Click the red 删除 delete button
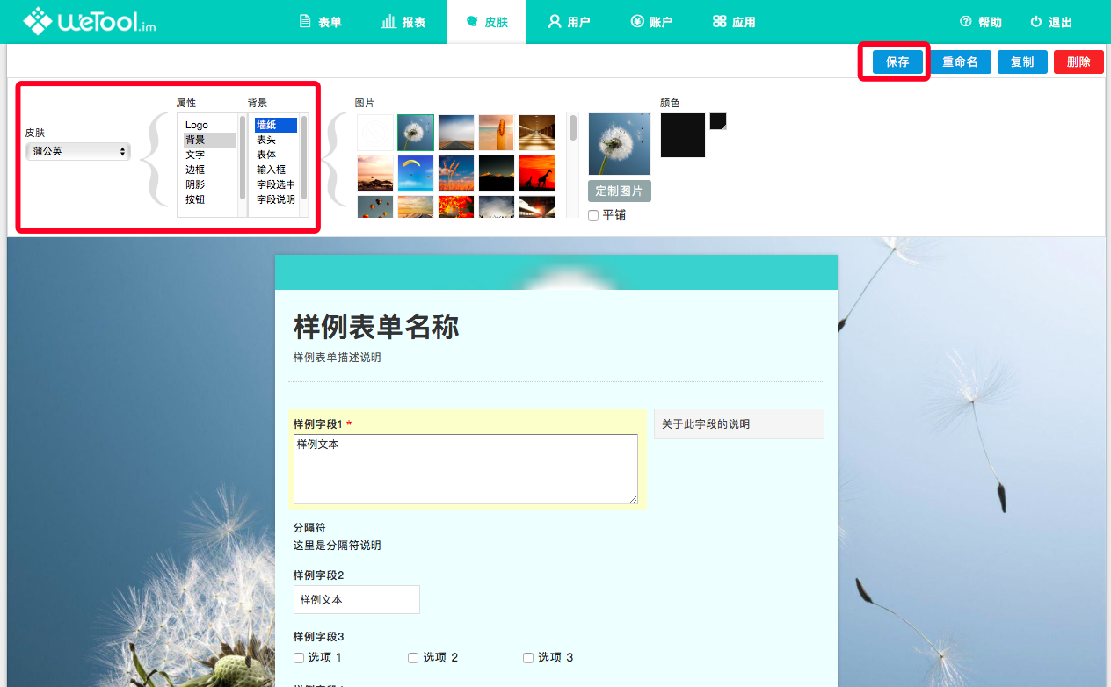The width and height of the screenshot is (1111, 687). 1078,61
